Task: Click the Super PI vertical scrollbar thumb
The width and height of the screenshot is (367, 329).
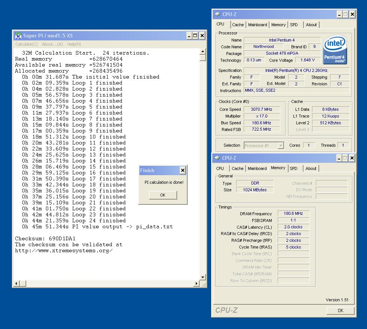Action: pos(203,58)
